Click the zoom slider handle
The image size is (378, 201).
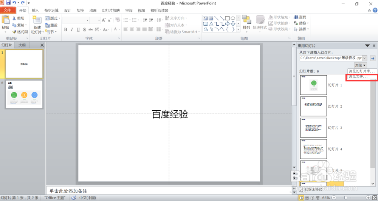tap(346, 198)
